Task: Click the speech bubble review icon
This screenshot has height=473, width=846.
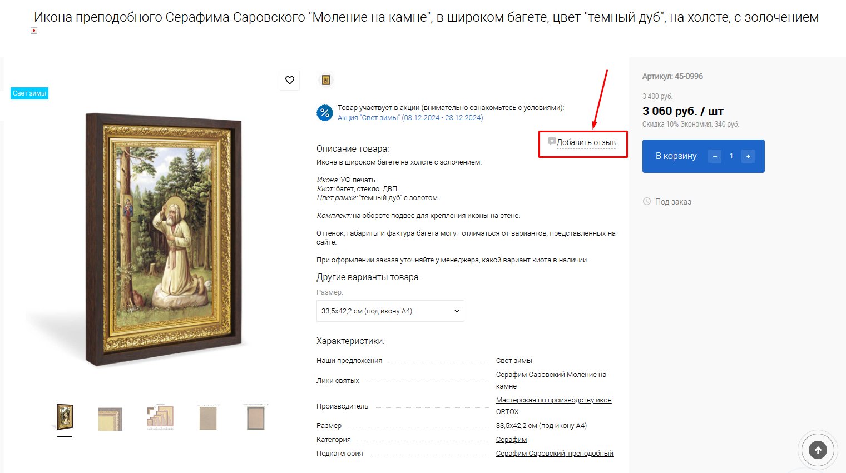Action: 552,142
